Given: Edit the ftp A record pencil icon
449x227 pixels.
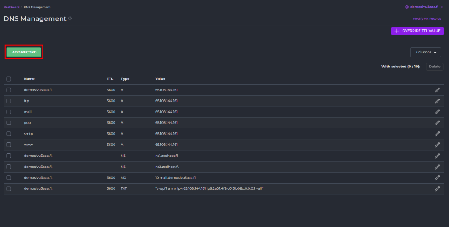Looking at the screenshot, I should pos(437,101).
